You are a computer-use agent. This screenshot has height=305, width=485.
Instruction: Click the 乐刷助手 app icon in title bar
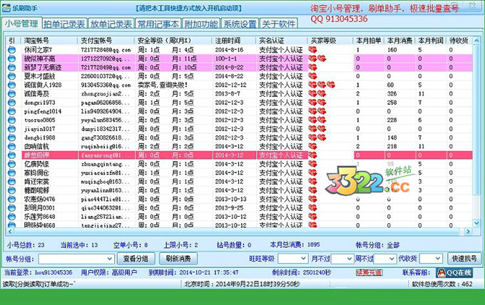pos(6,9)
